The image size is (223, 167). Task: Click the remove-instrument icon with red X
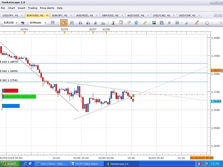click(x=22, y=23)
